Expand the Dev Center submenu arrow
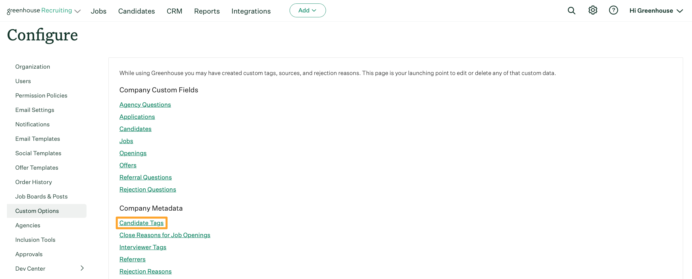This screenshot has height=279, width=692. tap(82, 268)
